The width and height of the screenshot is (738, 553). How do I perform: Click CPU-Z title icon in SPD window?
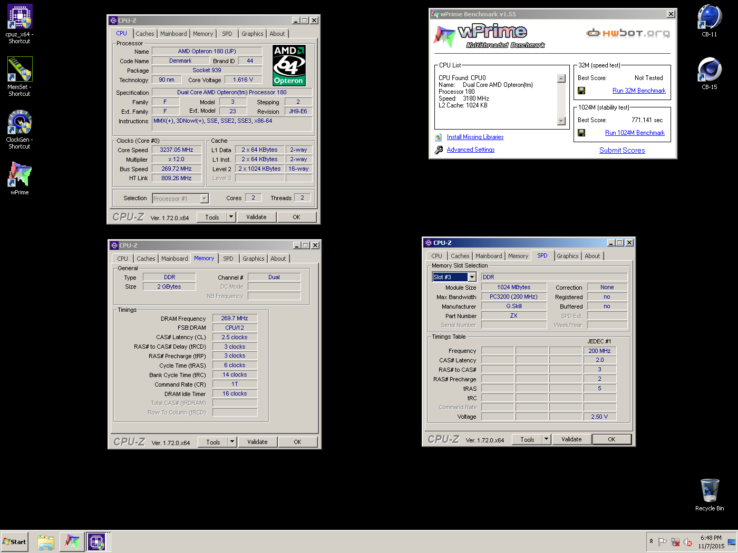tap(429, 243)
